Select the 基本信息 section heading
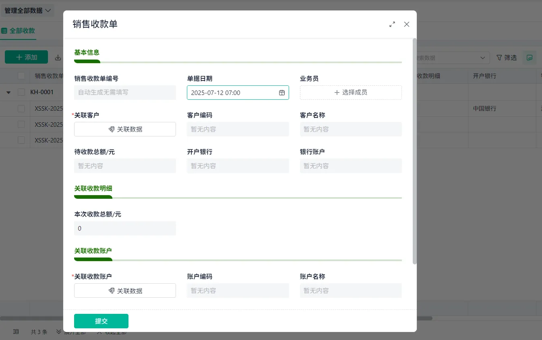The height and width of the screenshot is (340, 542). [87, 52]
